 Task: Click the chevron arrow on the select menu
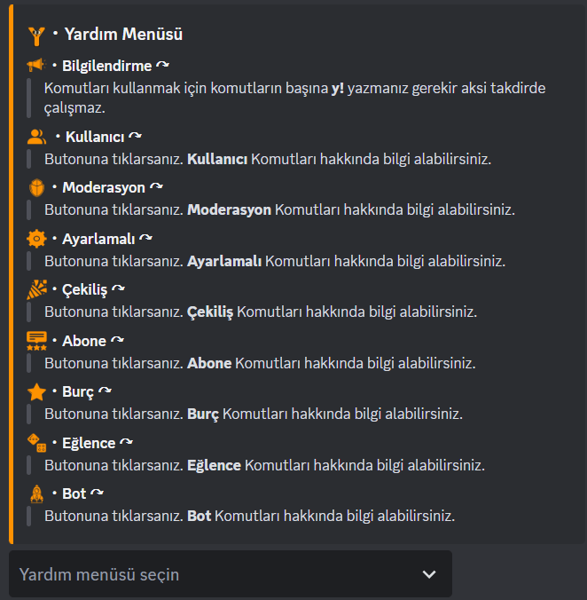point(429,574)
